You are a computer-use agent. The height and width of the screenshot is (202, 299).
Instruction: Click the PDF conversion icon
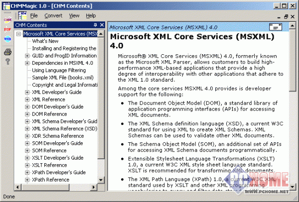(7, 30)
